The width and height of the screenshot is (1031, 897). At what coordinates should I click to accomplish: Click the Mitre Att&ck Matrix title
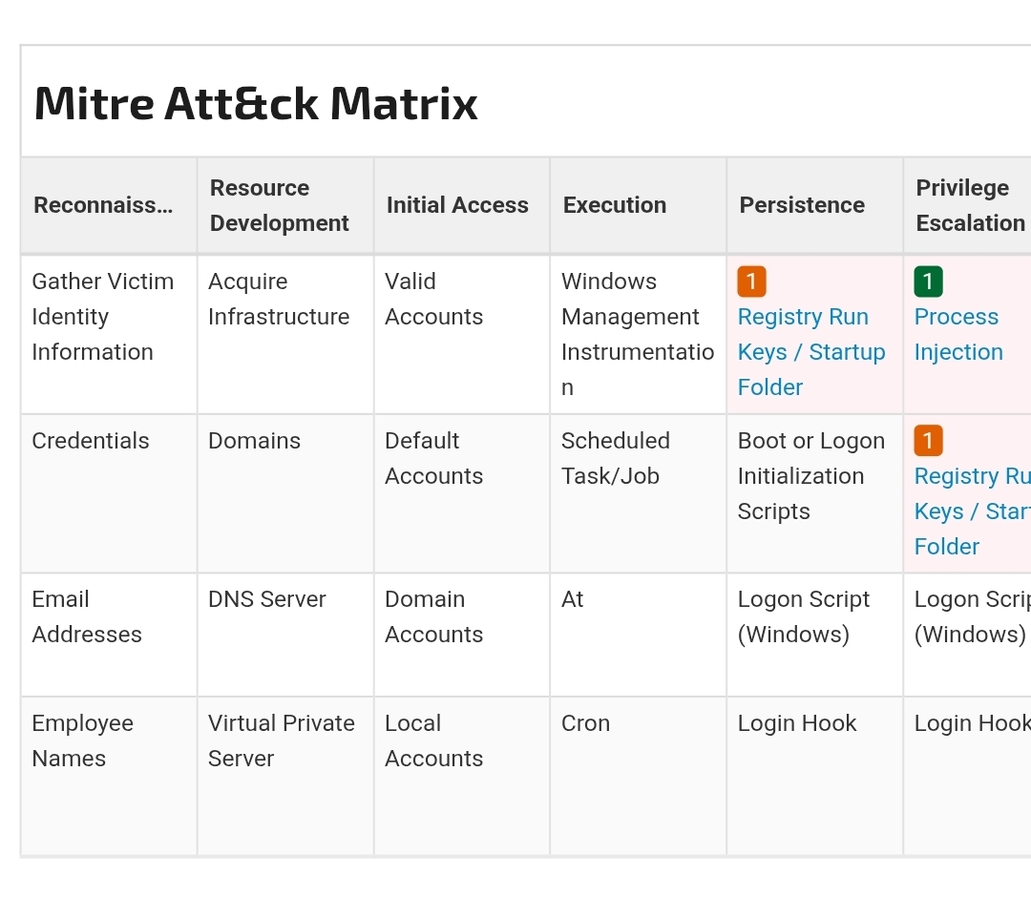(256, 103)
